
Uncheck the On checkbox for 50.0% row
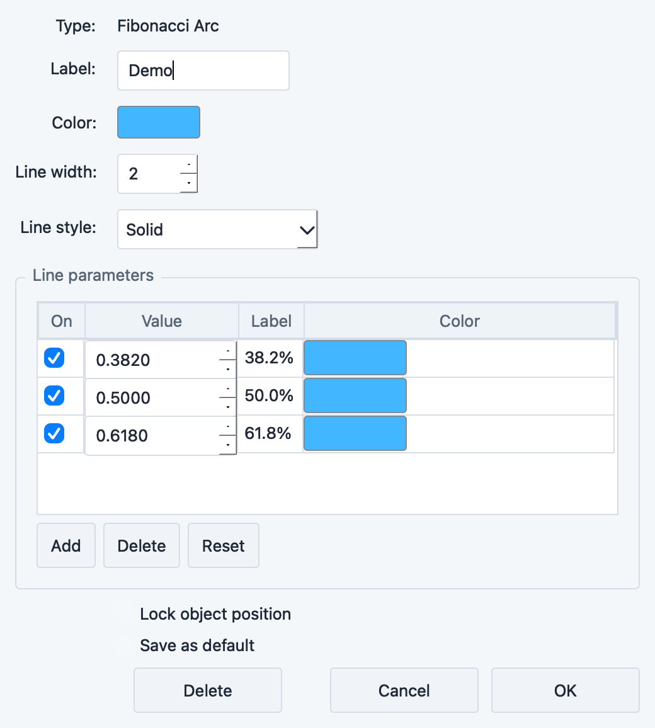54,395
